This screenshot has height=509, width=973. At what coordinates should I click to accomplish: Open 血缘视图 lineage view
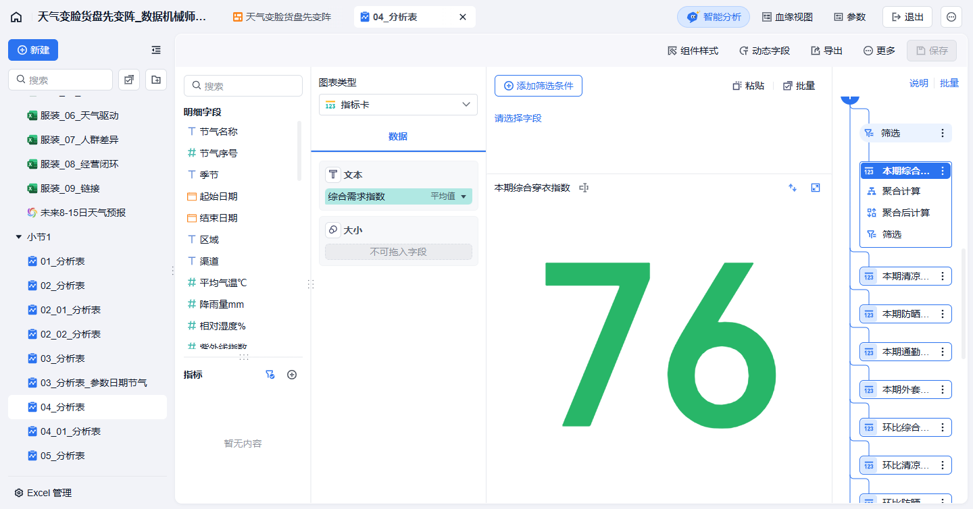tap(787, 17)
